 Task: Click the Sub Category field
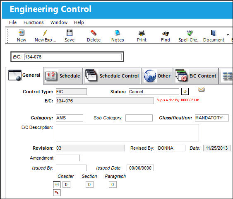click(139, 118)
